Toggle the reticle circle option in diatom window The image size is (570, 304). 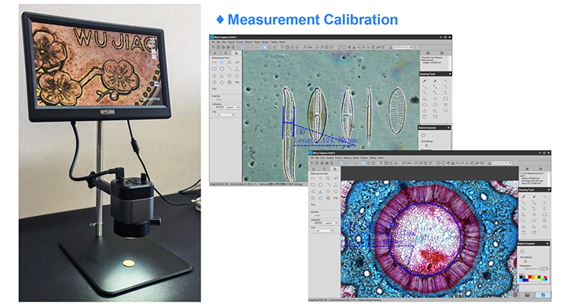423,135
